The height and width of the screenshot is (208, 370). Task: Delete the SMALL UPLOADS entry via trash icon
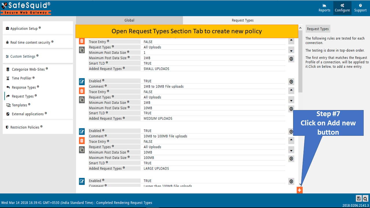pyautogui.click(x=82, y=41)
